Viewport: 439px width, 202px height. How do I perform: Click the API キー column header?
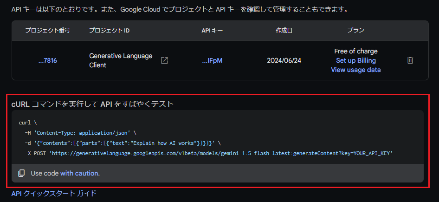click(212, 31)
